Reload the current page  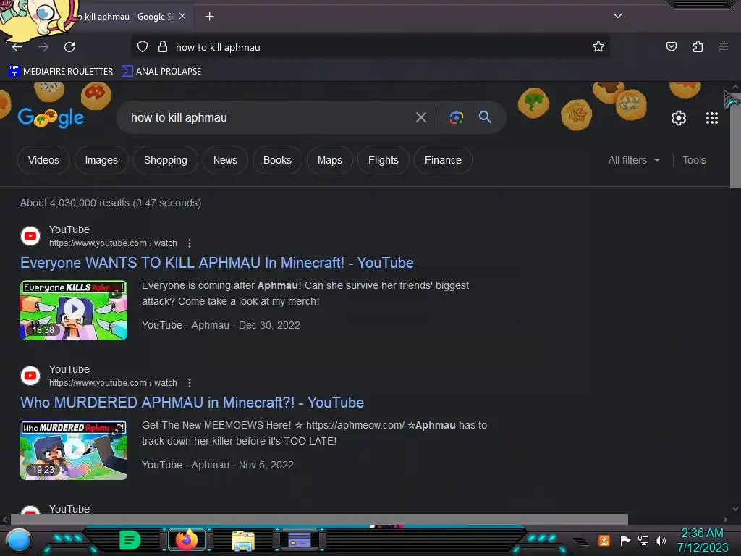click(69, 47)
